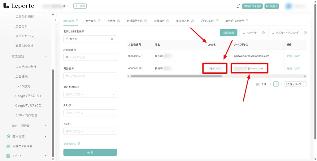The image size is (317, 161).
Task: Click the help icon beside 顧客管理 tab
Action: [77, 21]
